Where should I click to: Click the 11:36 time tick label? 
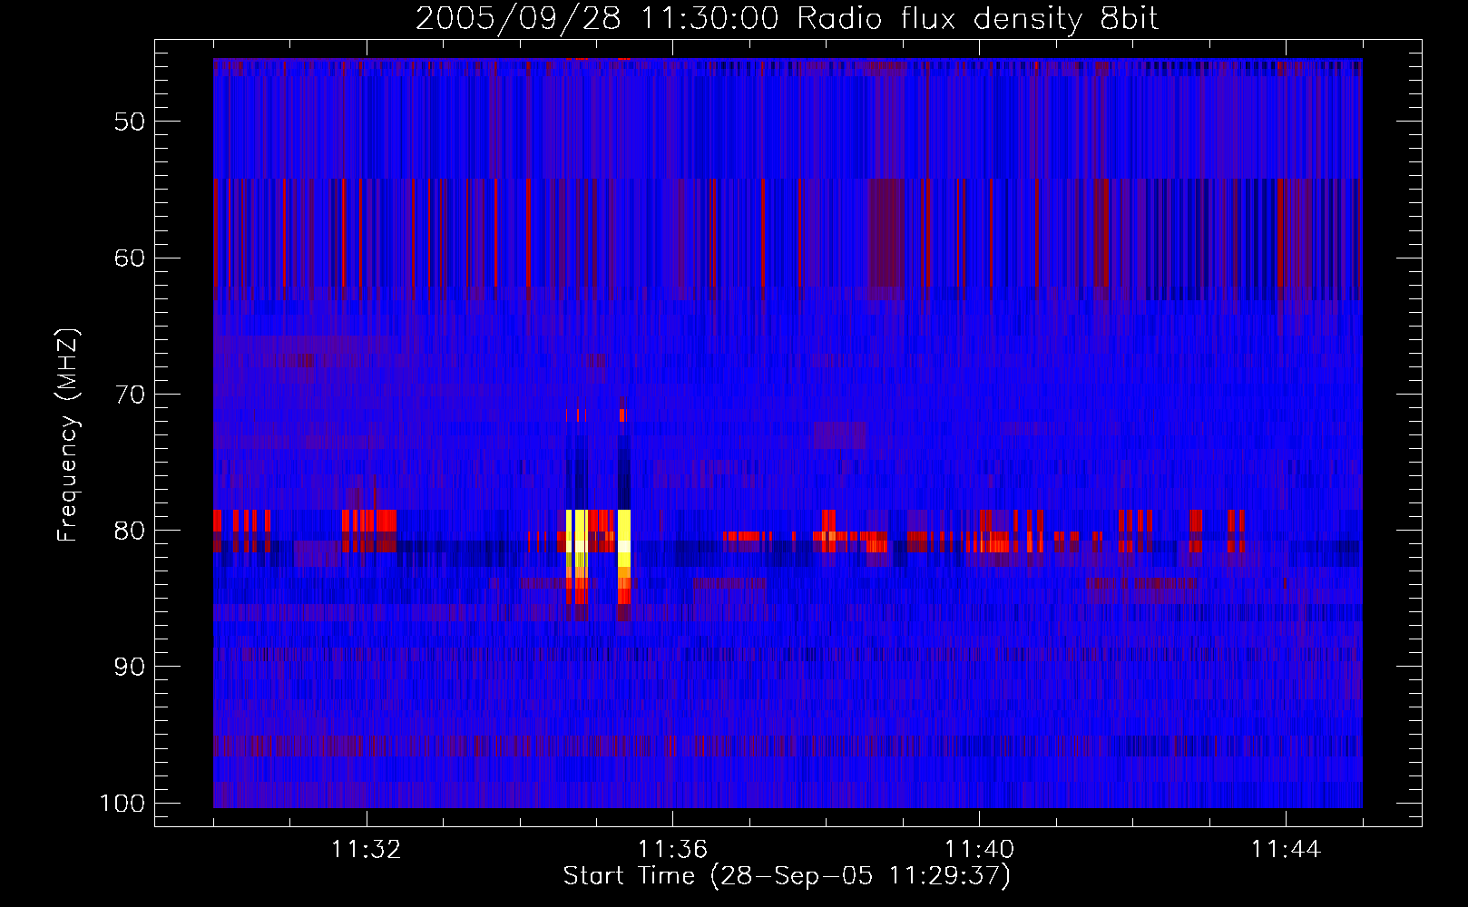click(672, 850)
